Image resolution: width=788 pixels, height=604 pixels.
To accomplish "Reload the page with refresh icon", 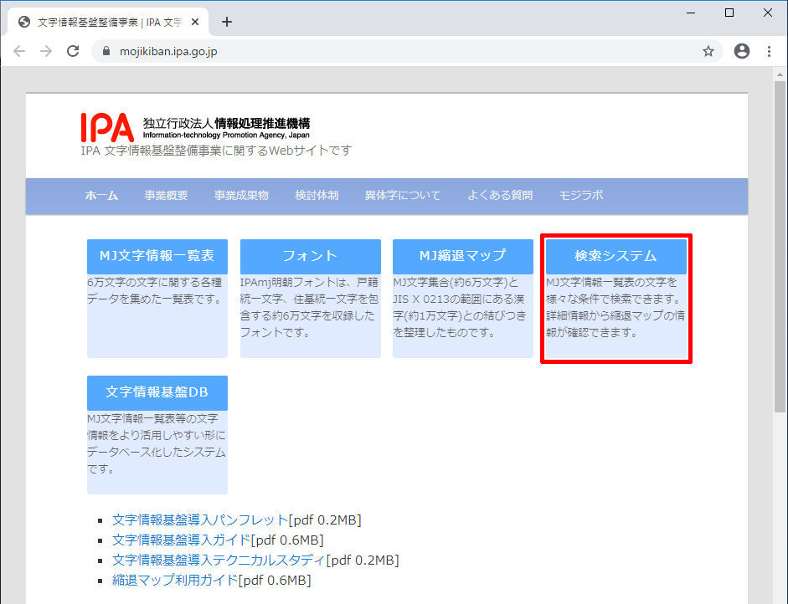I will pos(73,51).
